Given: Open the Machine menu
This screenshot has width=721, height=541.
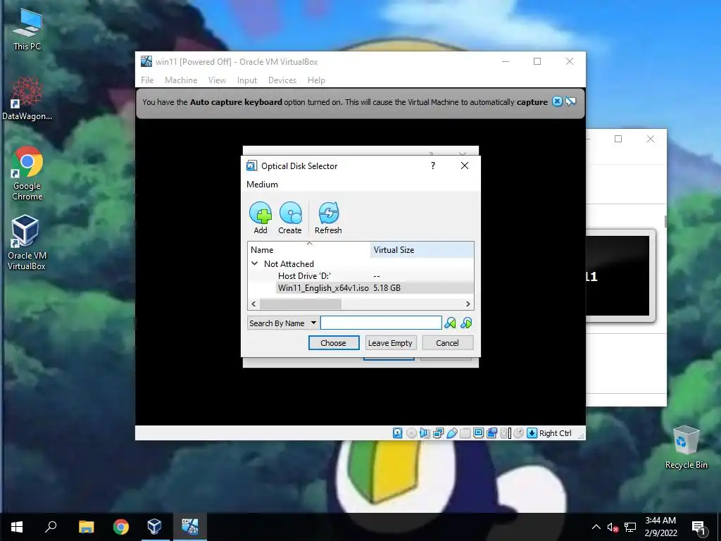Looking at the screenshot, I should coord(181,80).
